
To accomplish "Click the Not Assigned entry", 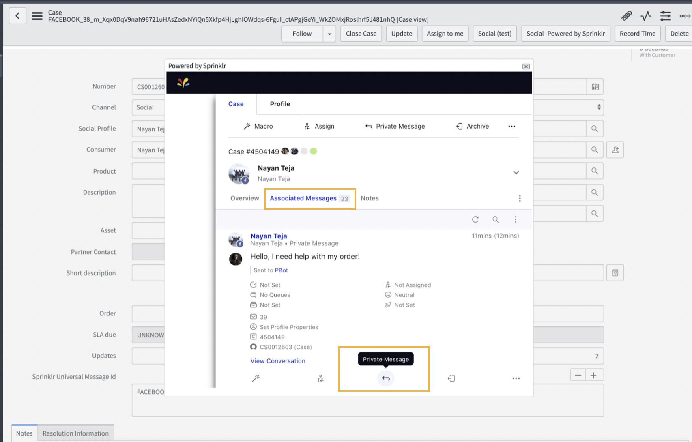I will 413,285.
